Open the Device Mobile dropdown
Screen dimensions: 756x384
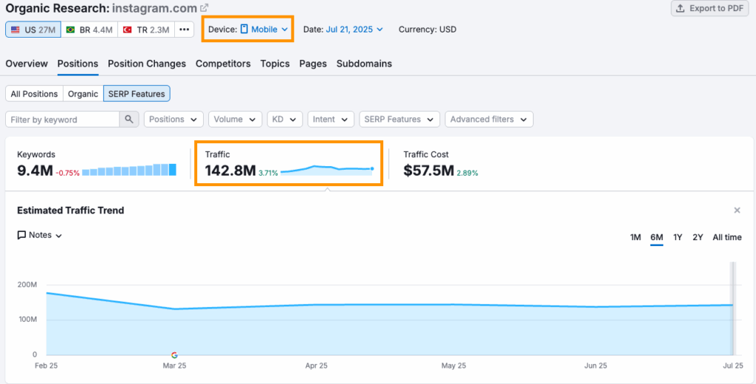[264, 30]
